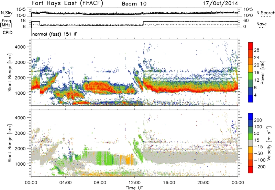Viewport: 275px width, 190px height.
Task: Click the '60' Nave scale value
Action: [246, 21]
